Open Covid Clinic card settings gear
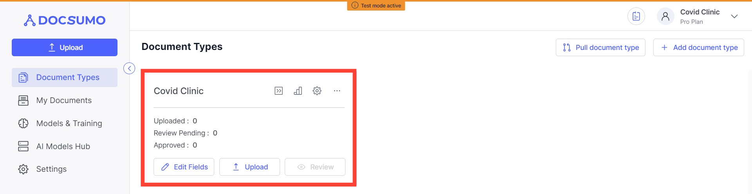The image size is (752, 194). click(x=317, y=91)
